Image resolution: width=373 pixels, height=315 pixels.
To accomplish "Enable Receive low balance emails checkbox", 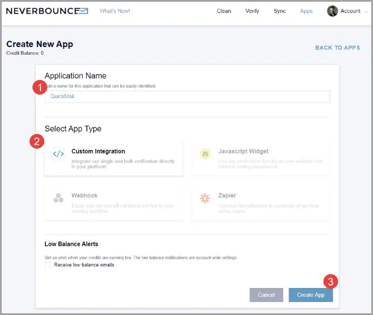I will pos(48,265).
